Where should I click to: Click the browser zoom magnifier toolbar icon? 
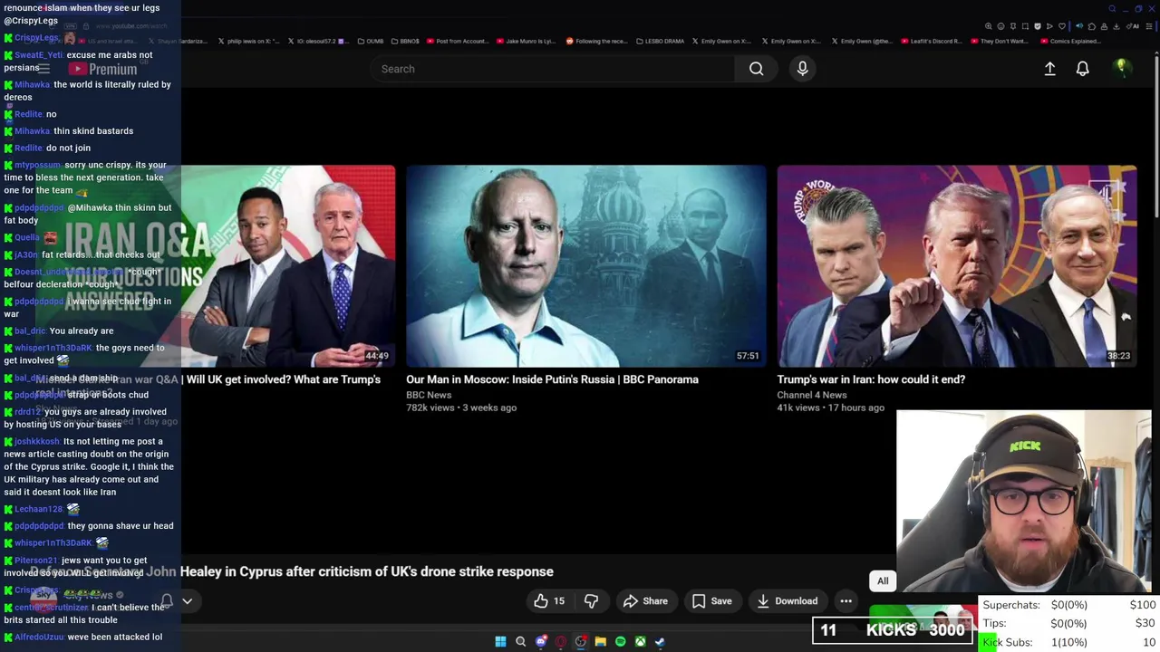point(989,26)
